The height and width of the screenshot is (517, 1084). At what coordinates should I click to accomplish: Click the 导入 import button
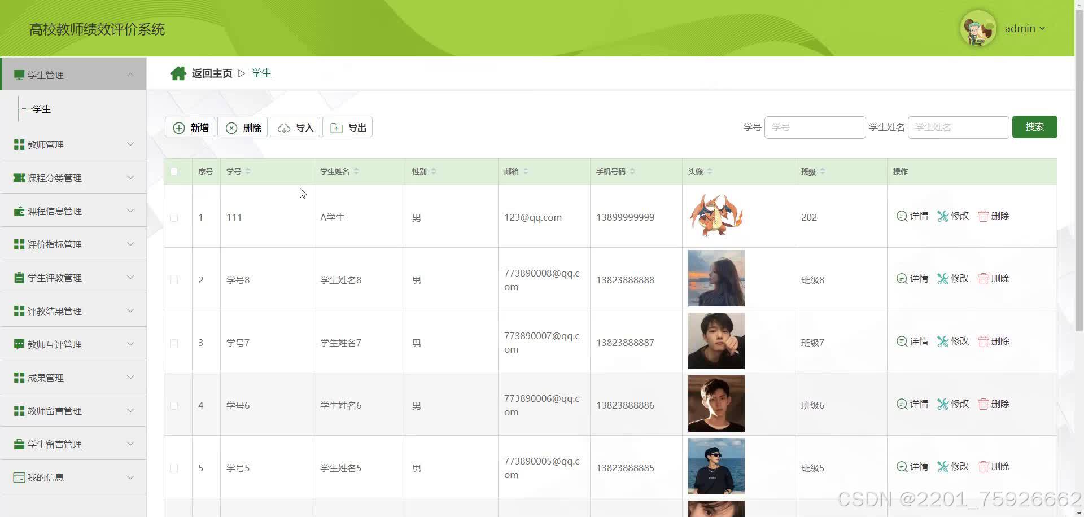point(295,128)
